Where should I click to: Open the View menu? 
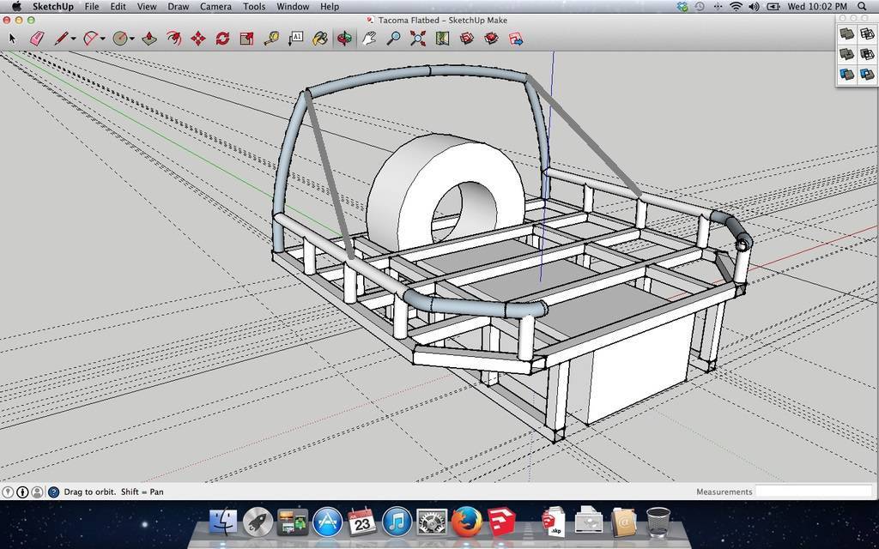click(x=146, y=7)
